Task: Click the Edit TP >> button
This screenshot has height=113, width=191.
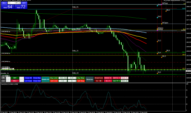Action: 116,81
